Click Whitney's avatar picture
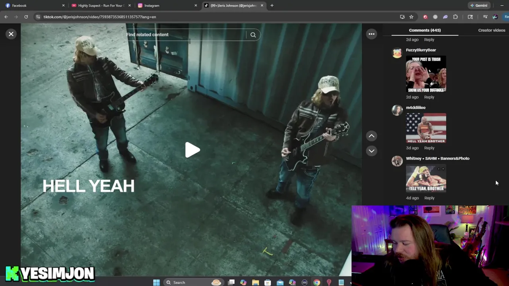Screen dimensions: 509x286 click(x=397, y=161)
